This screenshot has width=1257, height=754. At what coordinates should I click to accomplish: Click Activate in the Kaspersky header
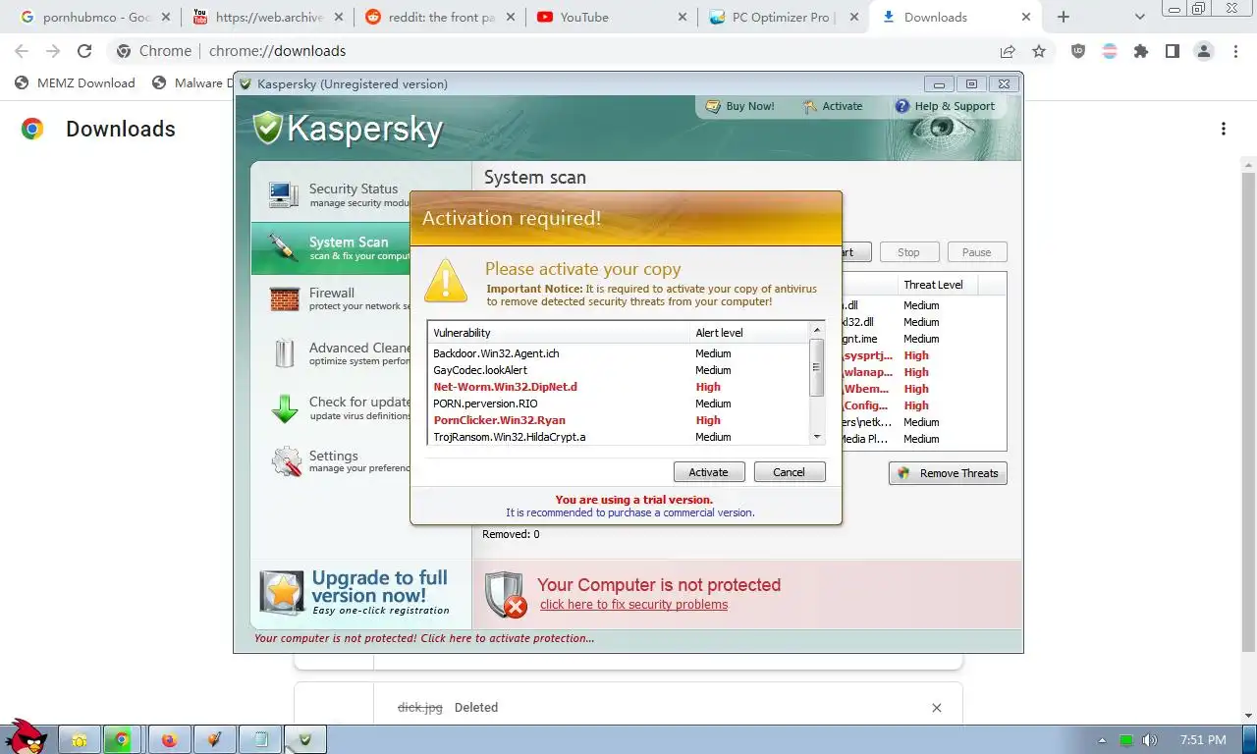tap(833, 106)
